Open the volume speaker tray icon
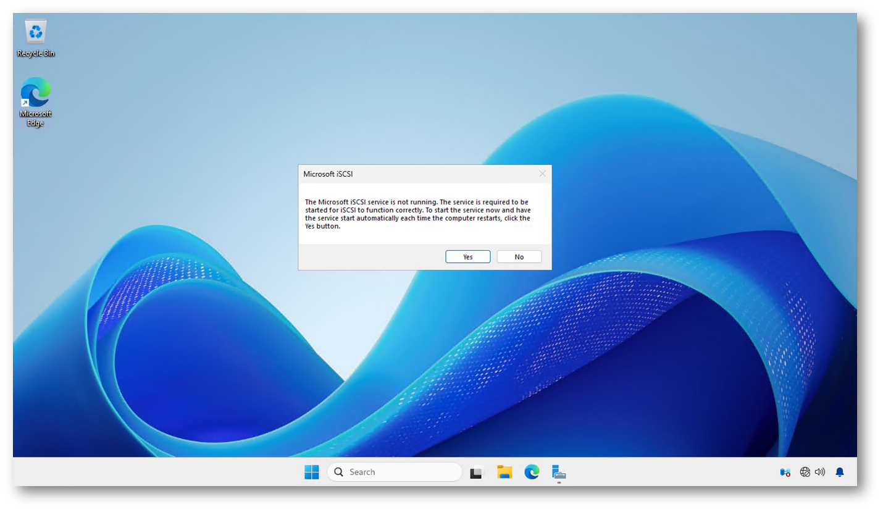The width and height of the screenshot is (883, 512). tap(820, 472)
